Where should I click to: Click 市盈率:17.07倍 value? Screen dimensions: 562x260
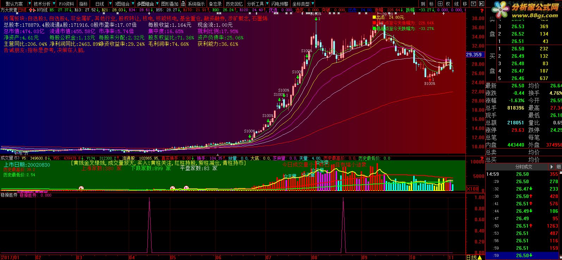click(x=118, y=25)
